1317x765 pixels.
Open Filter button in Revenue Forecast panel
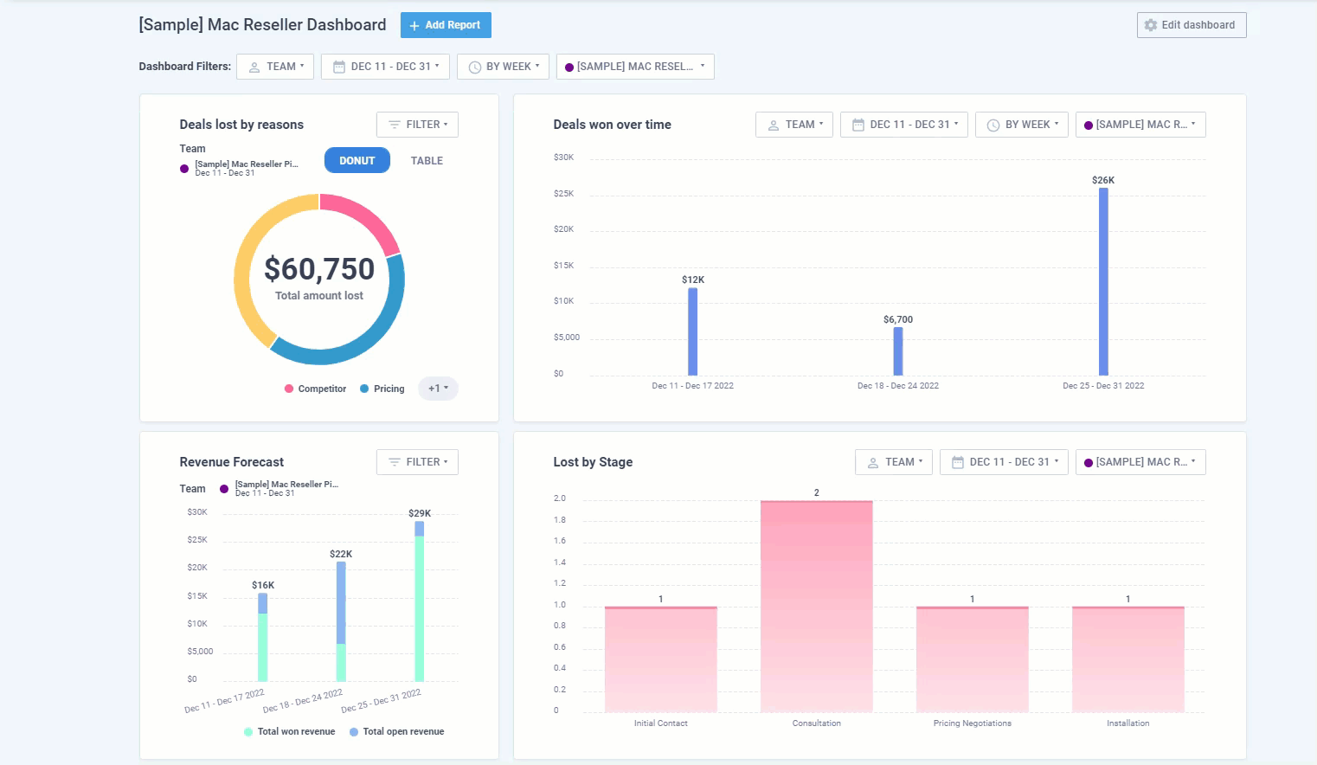[x=417, y=462]
